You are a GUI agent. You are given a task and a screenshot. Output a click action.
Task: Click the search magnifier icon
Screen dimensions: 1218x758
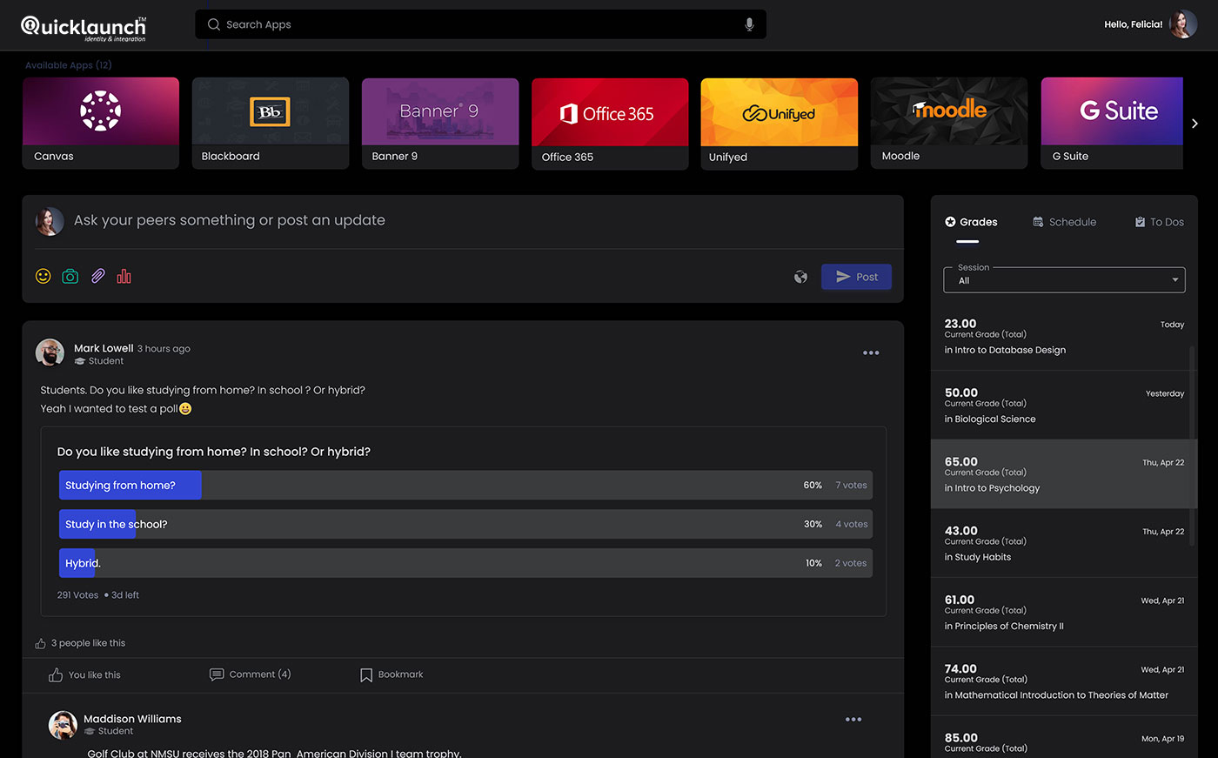214,24
